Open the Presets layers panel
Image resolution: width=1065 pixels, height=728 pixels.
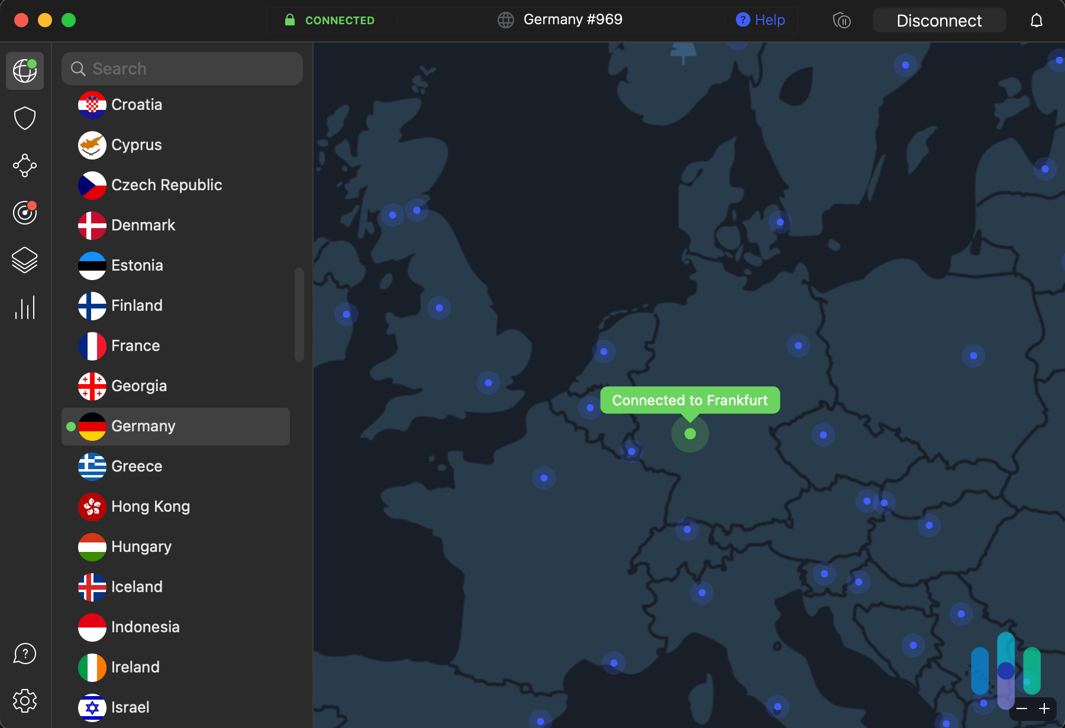24,260
